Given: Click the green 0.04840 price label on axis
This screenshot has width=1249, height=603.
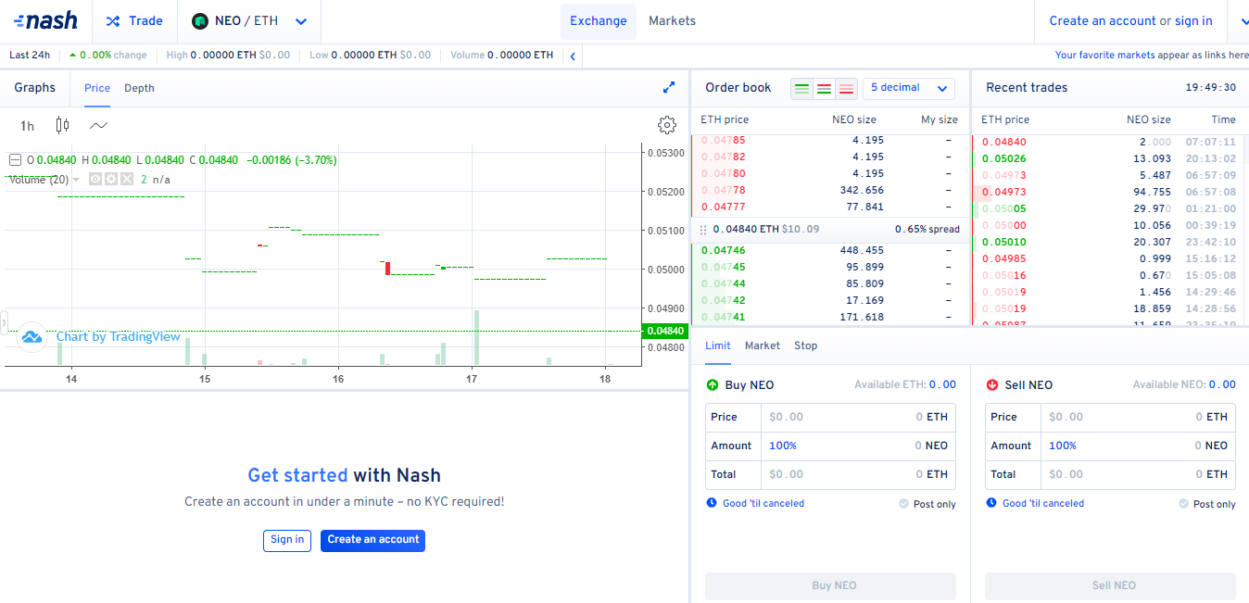Looking at the screenshot, I should pos(665,331).
